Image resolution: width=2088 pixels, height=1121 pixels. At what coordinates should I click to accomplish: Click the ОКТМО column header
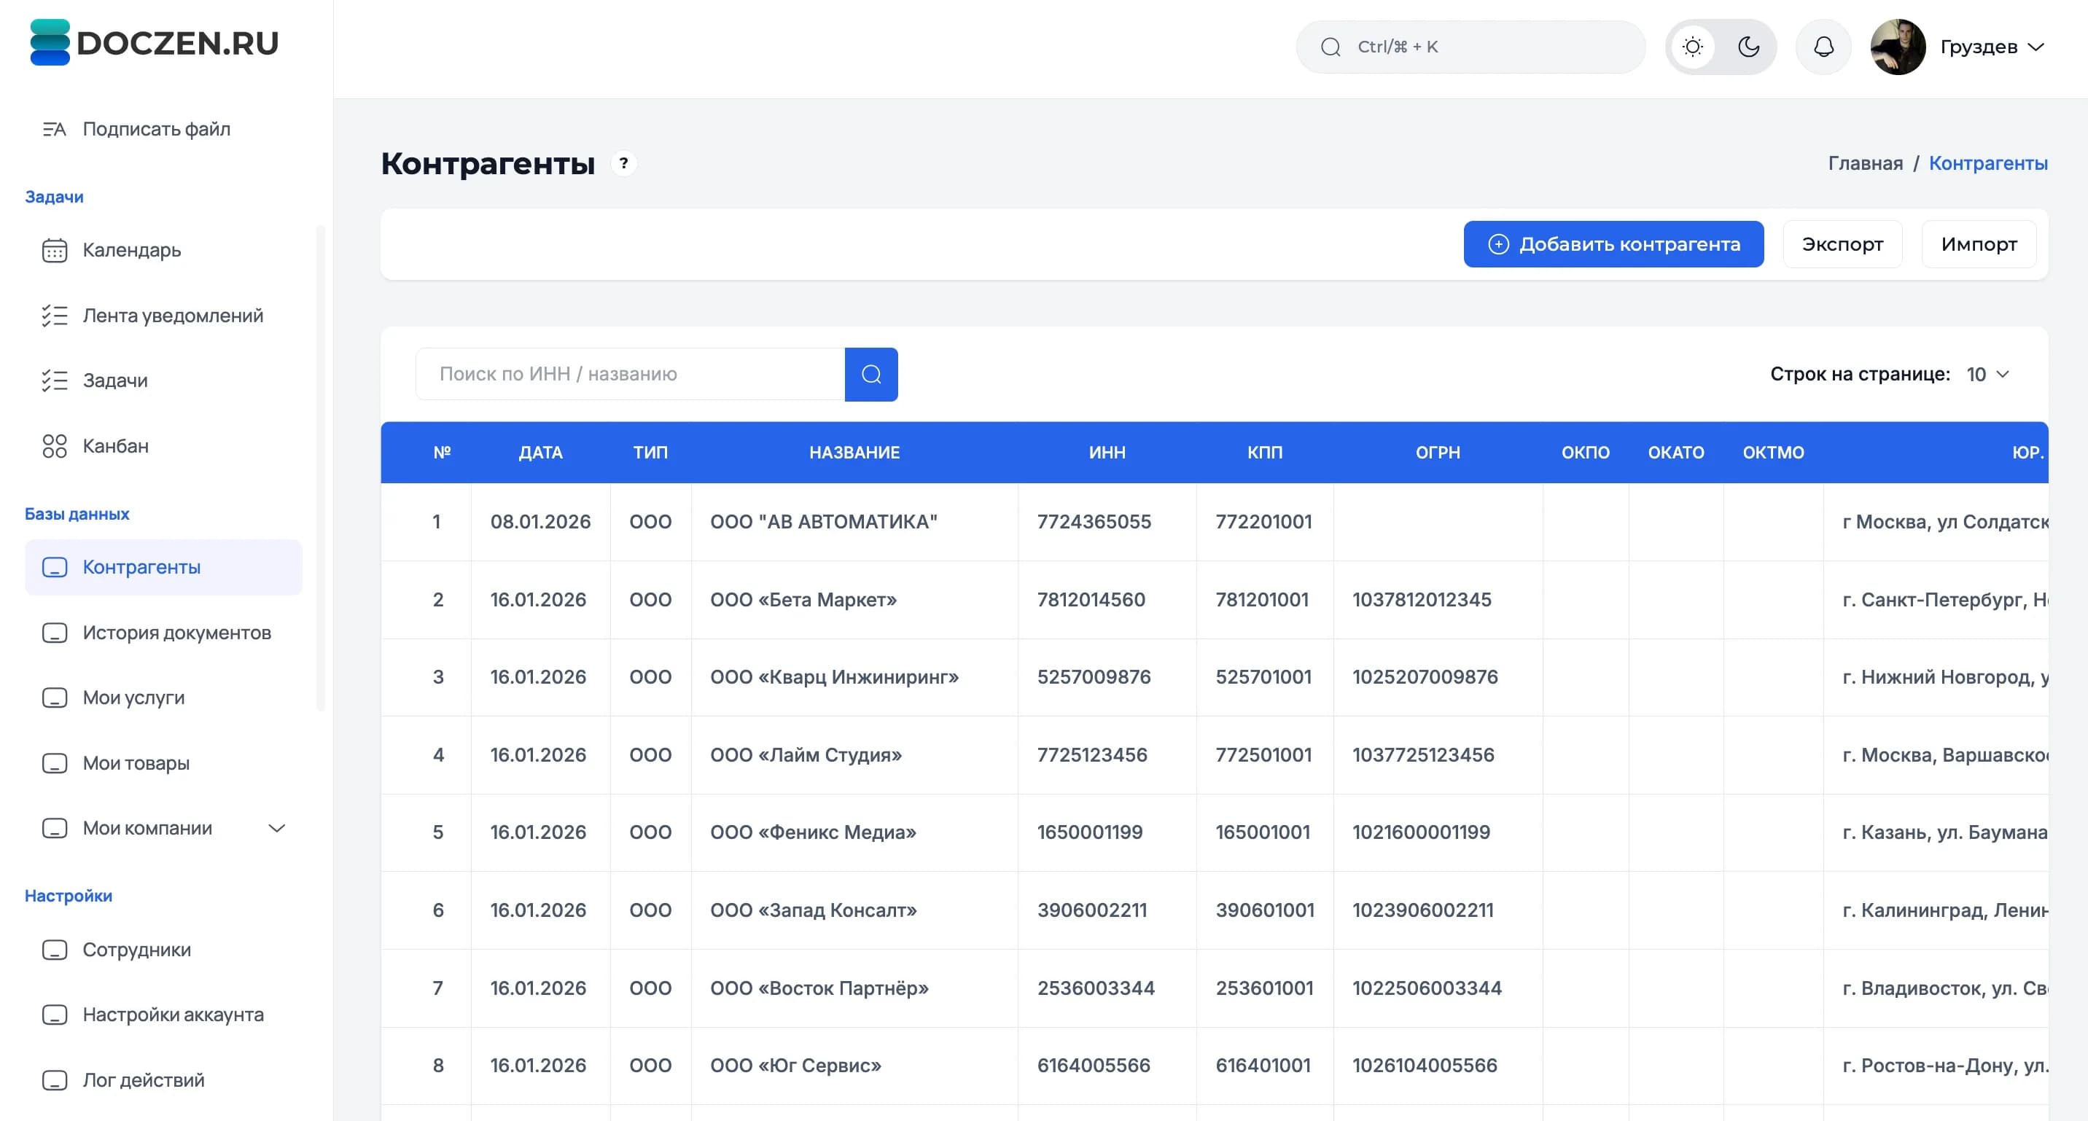1774,453
